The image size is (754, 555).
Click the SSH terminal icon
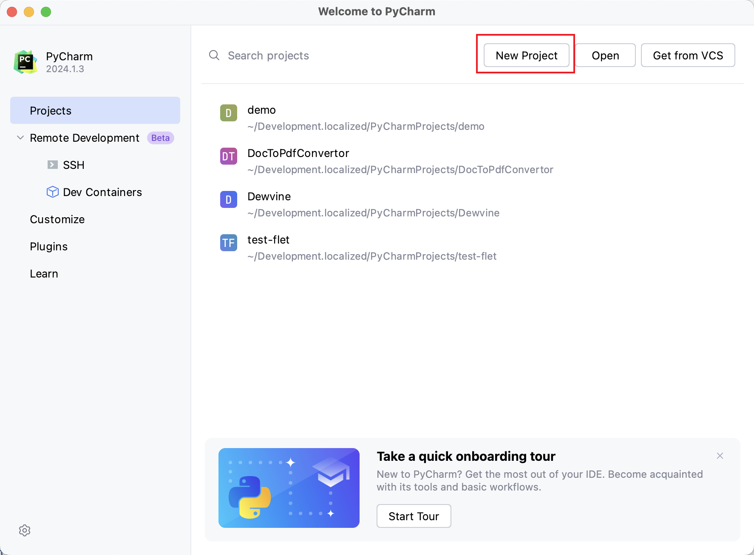tap(53, 165)
